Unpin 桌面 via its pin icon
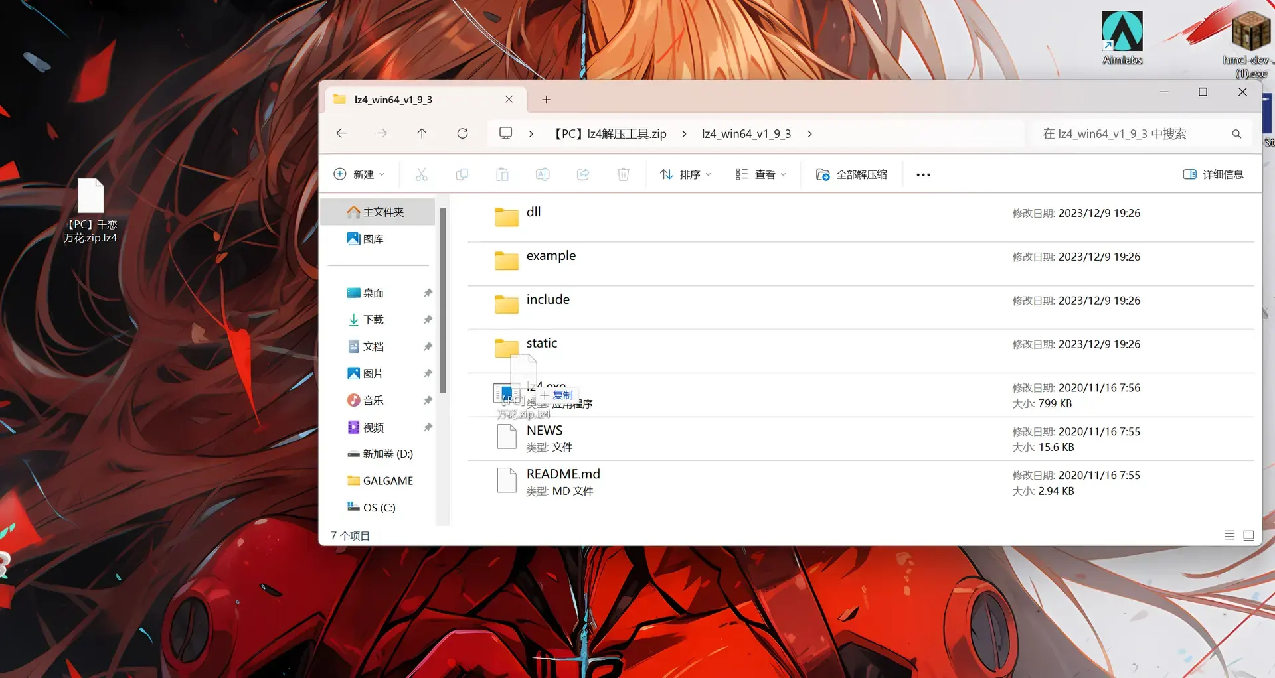 coord(428,293)
